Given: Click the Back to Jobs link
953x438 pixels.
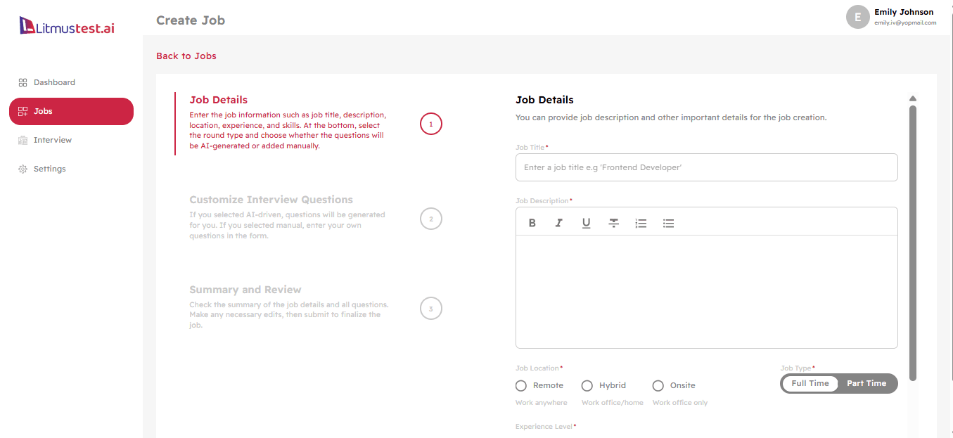Looking at the screenshot, I should (186, 56).
